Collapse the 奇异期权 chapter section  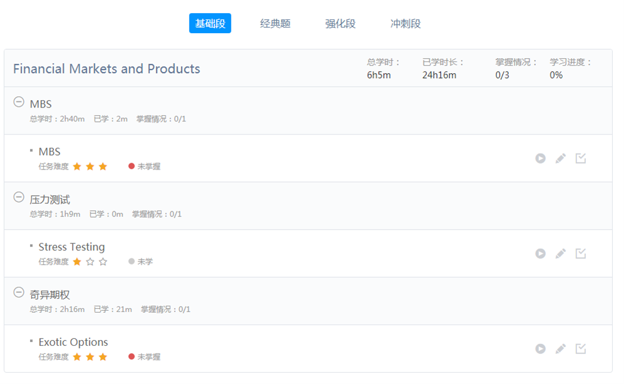point(19,293)
